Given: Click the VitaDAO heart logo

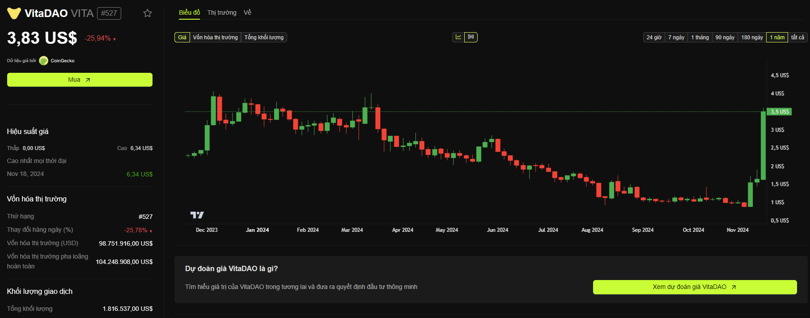Looking at the screenshot, I should click(14, 13).
